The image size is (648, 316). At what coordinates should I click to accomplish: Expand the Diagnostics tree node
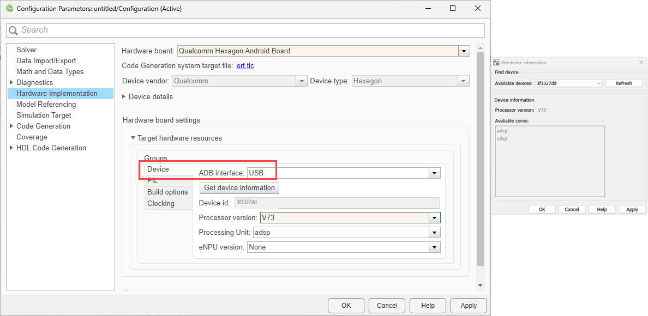tap(11, 82)
